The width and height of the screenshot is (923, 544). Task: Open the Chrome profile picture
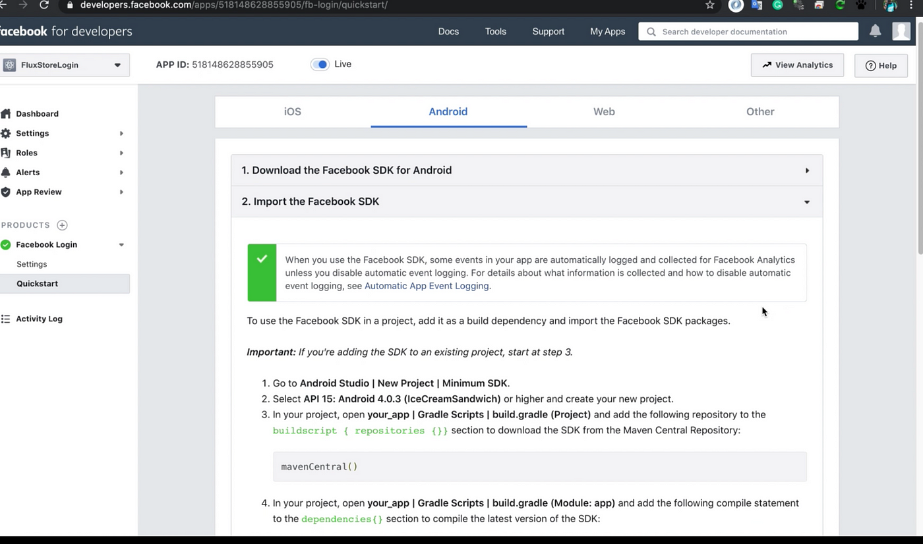(x=889, y=5)
